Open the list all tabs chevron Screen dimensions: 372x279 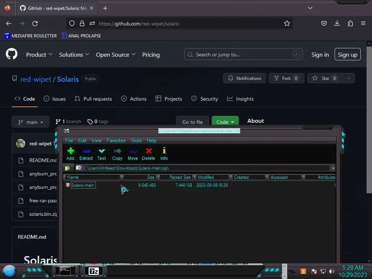point(310,8)
